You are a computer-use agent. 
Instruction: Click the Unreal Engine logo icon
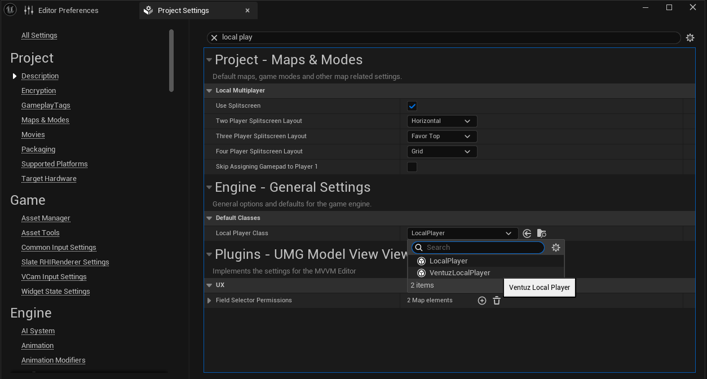pyautogui.click(x=11, y=10)
